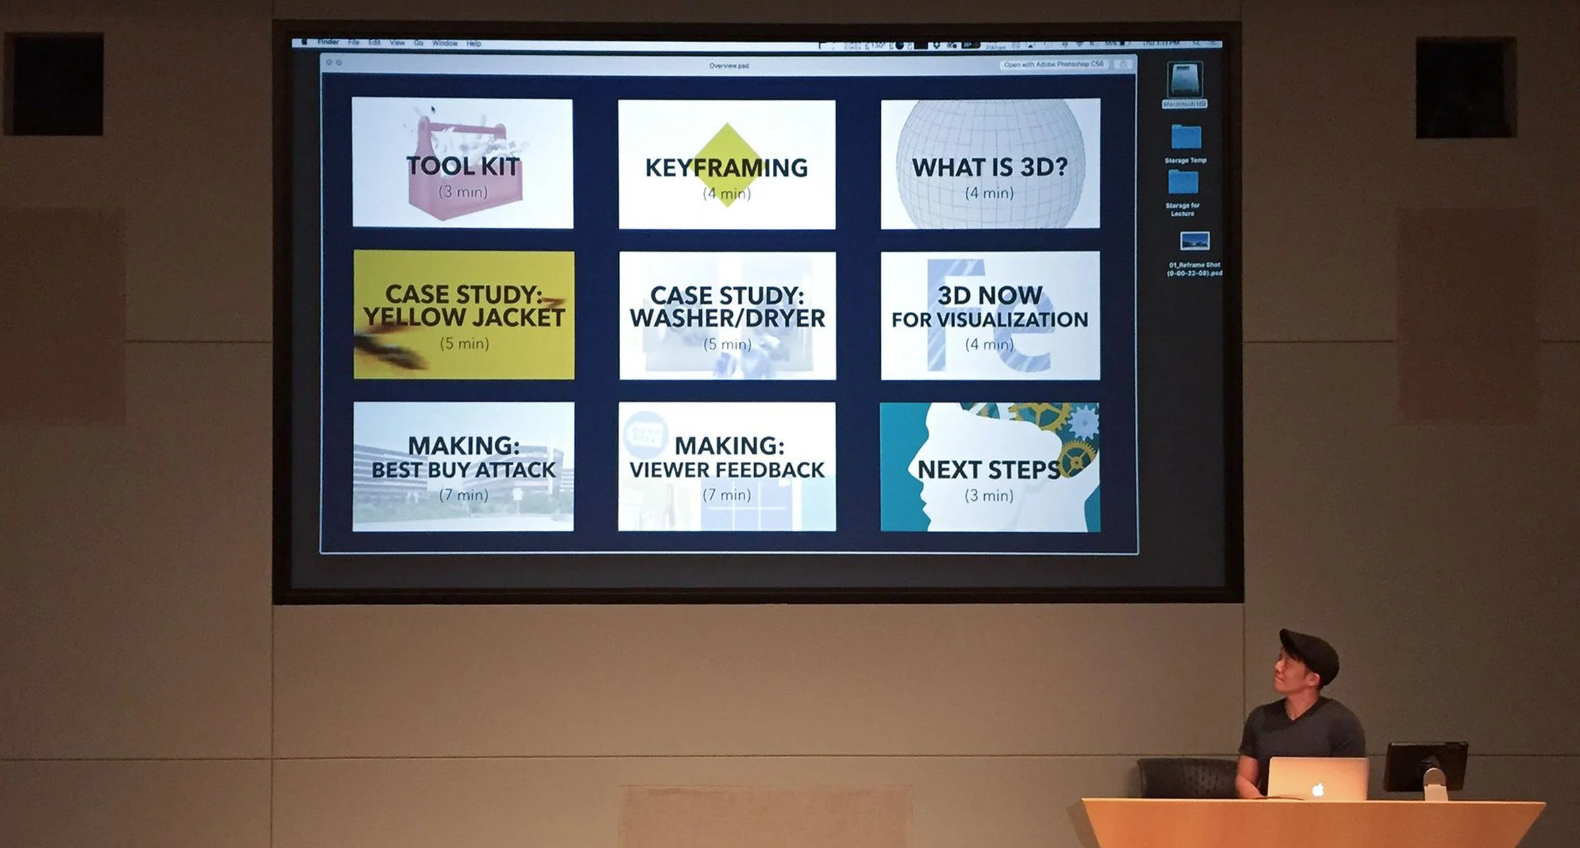This screenshot has height=848, width=1580.
Task: Click Making: Viewer Feedback thumbnail
Action: (727, 466)
